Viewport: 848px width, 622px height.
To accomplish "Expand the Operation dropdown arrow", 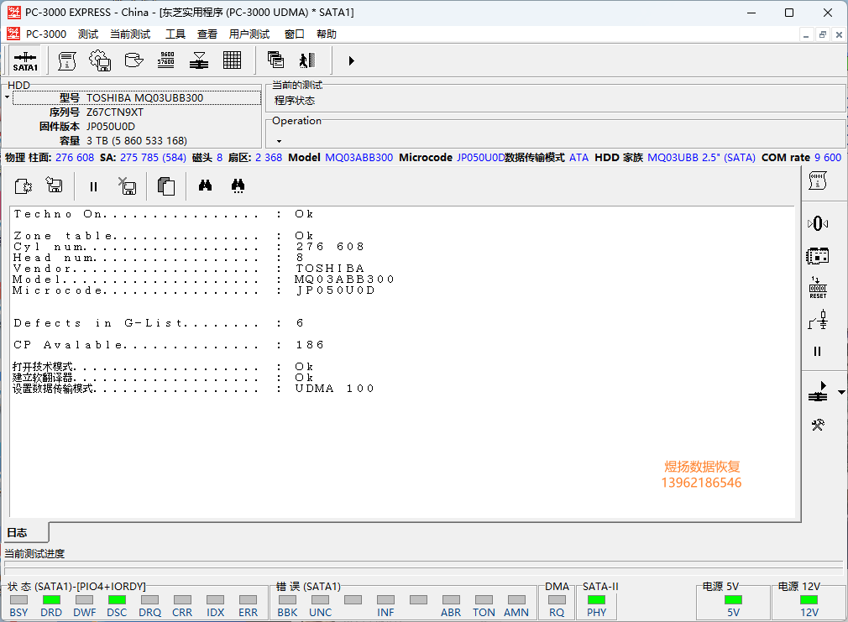I will 279,141.
